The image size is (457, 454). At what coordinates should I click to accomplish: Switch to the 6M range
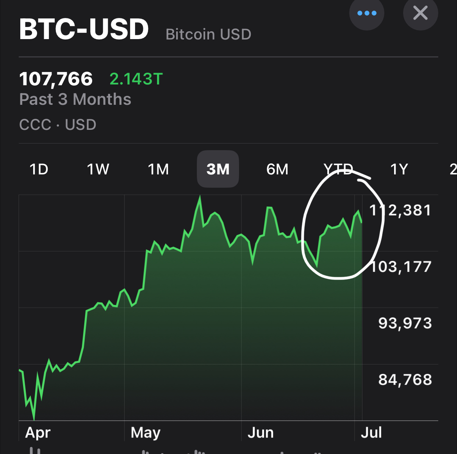point(277,169)
